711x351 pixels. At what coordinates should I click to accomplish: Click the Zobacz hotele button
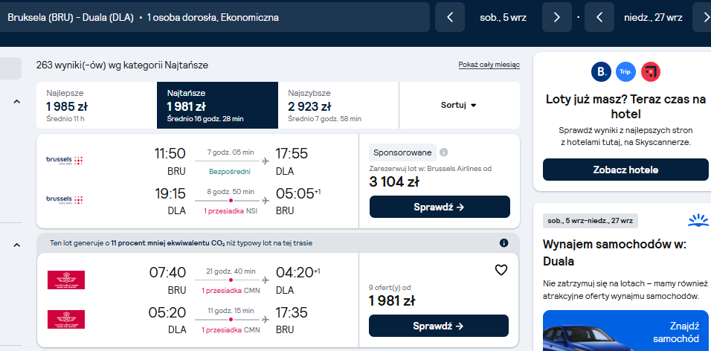(x=625, y=170)
